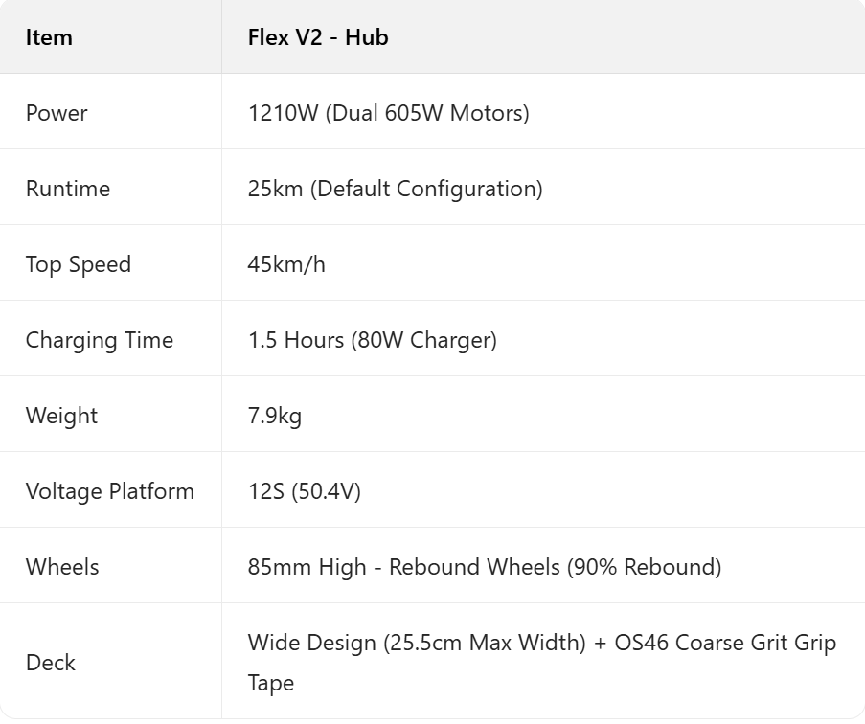The height and width of the screenshot is (724, 865).
Task: Select the 'Power' row label
Action: click(57, 113)
